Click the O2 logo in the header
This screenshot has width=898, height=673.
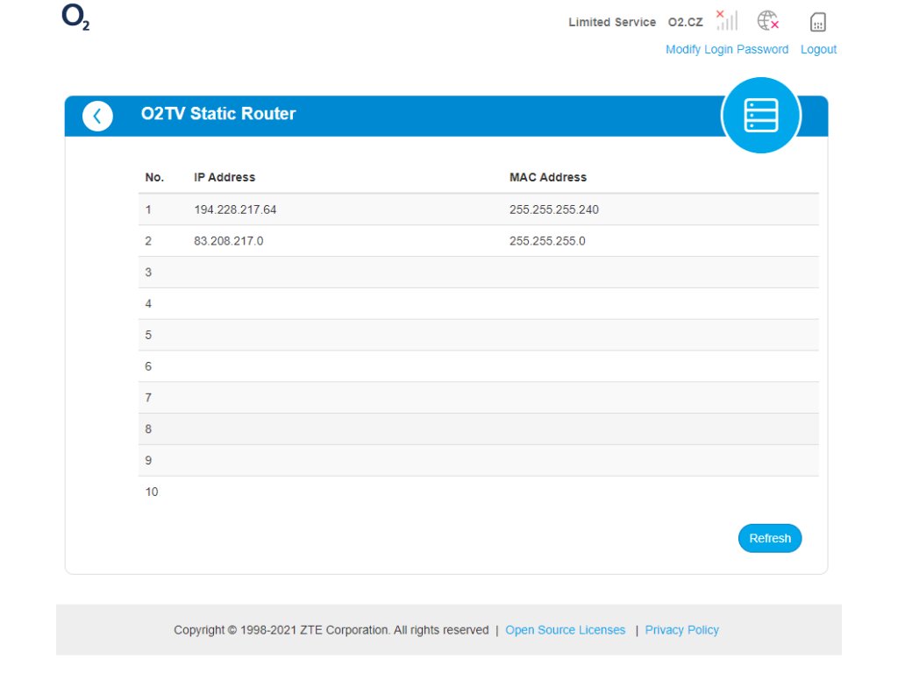point(75,18)
